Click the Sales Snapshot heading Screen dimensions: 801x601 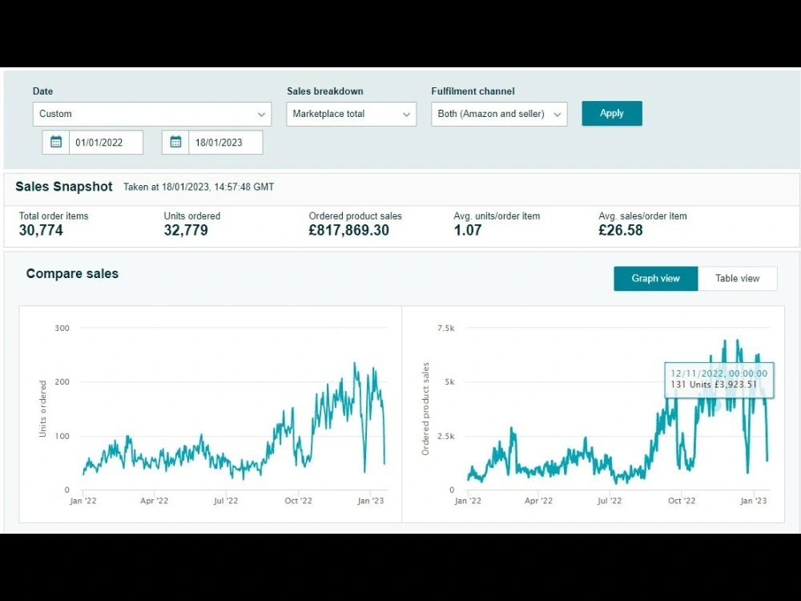pyautogui.click(x=64, y=187)
